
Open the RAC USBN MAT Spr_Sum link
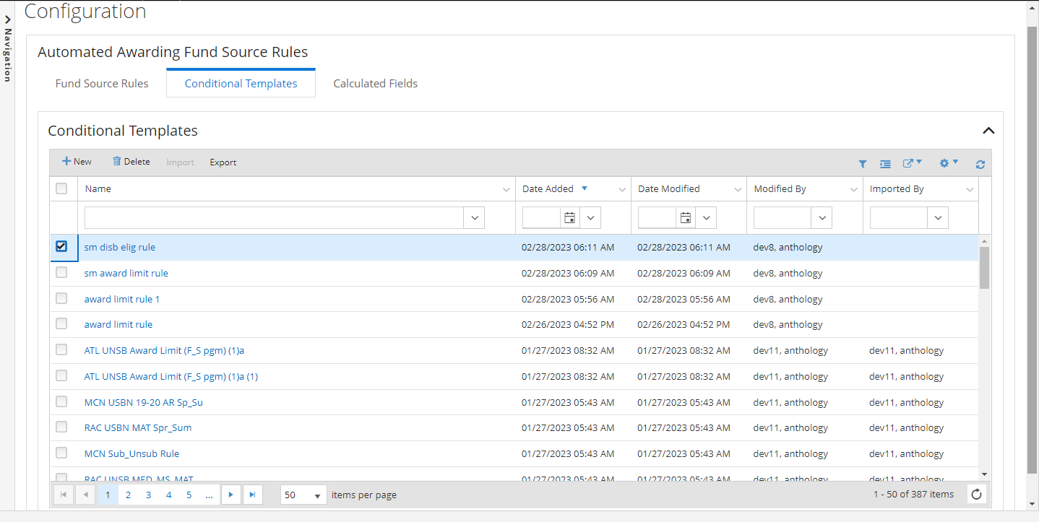(138, 427)
